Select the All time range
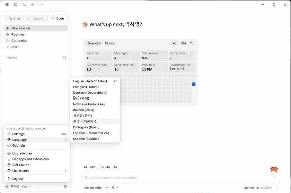 (x=175, y=43)
